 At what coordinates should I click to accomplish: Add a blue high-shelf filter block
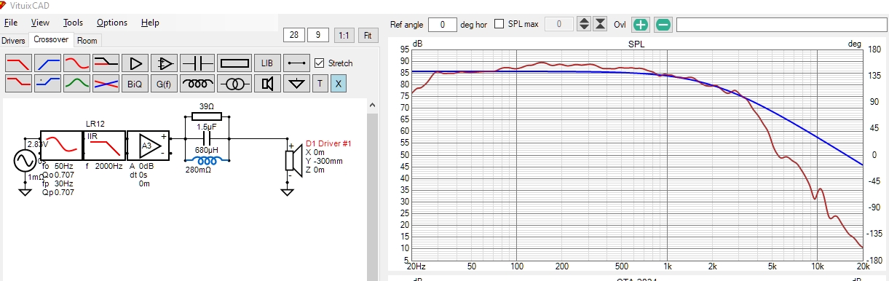click(x=47, y=84)
